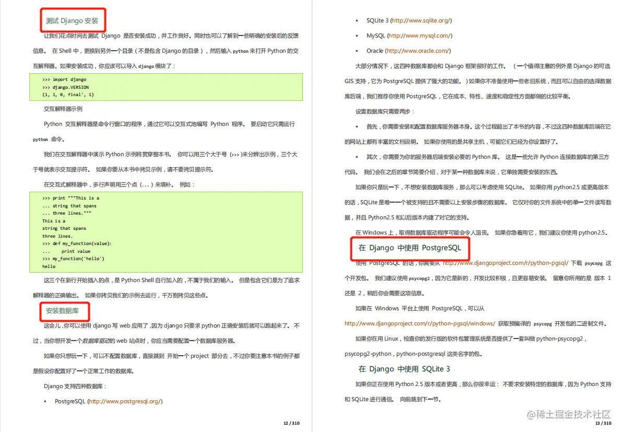623x432 pixels.
Task: Select the bold psycopg text
Action: 594,263
